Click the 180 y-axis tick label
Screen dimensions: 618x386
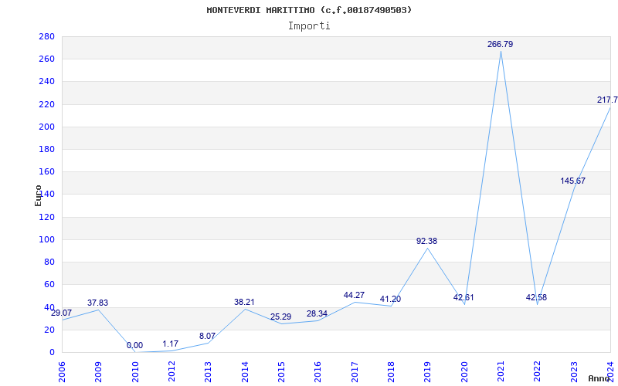(x=46, y=149)
